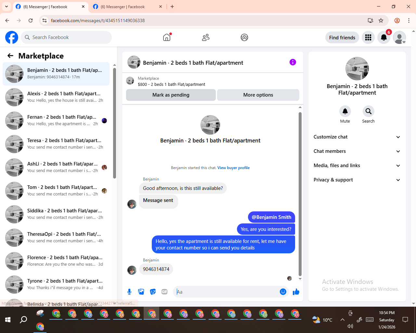
Task: Go back using the Marketplace back arrow
Action: [x=10, y=56]
